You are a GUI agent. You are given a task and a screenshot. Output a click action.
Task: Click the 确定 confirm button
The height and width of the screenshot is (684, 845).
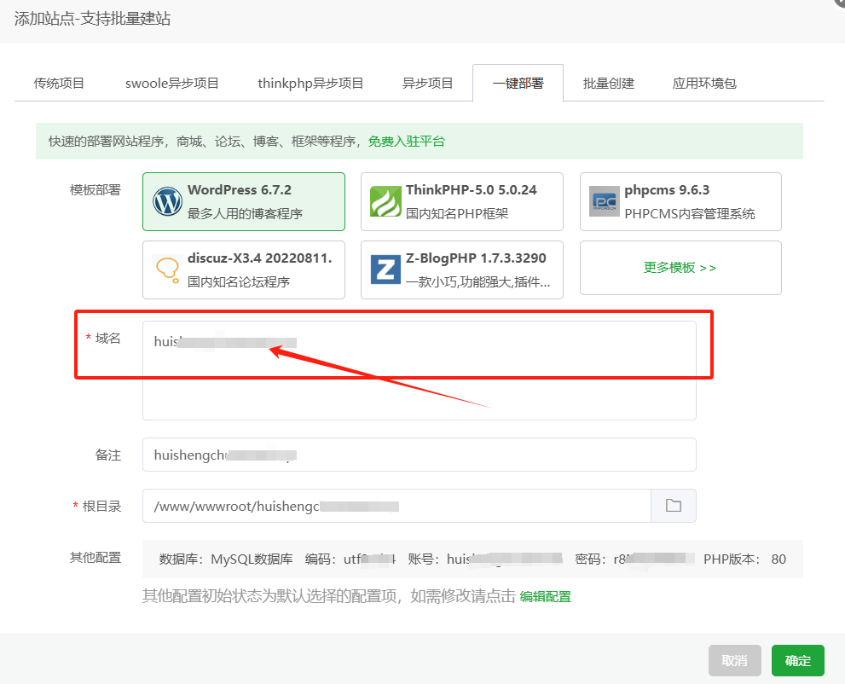point(797,660)
